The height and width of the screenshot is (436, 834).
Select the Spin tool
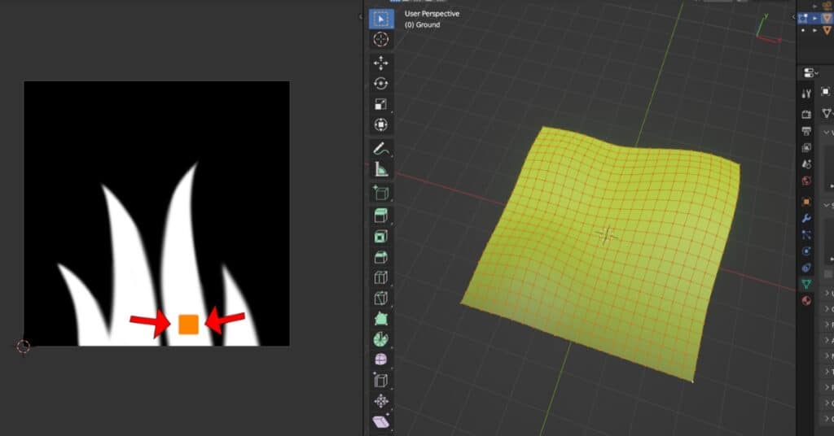(x=381, y=339)
